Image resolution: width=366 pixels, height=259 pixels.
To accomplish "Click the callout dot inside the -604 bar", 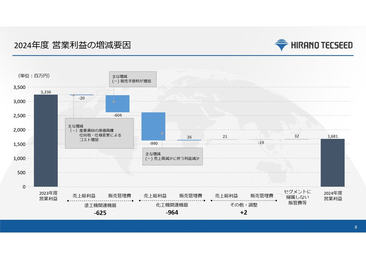I will coord(114,102).
